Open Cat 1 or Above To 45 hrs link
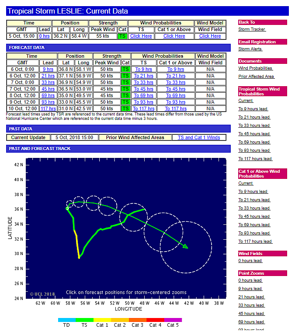This screenshot has width=295, height=332. [176, 89]
